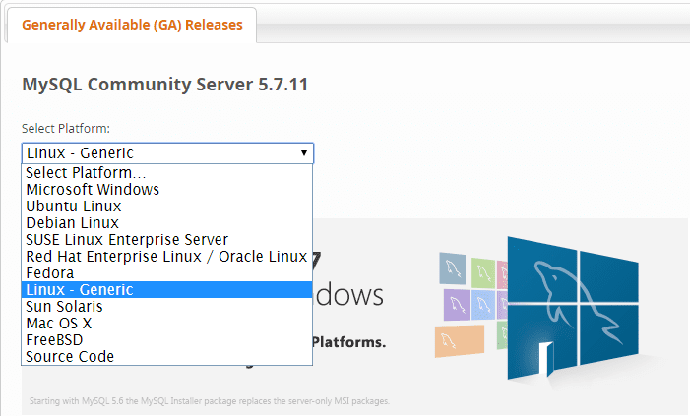Select the Source Code option

click(x=70, y=357)
